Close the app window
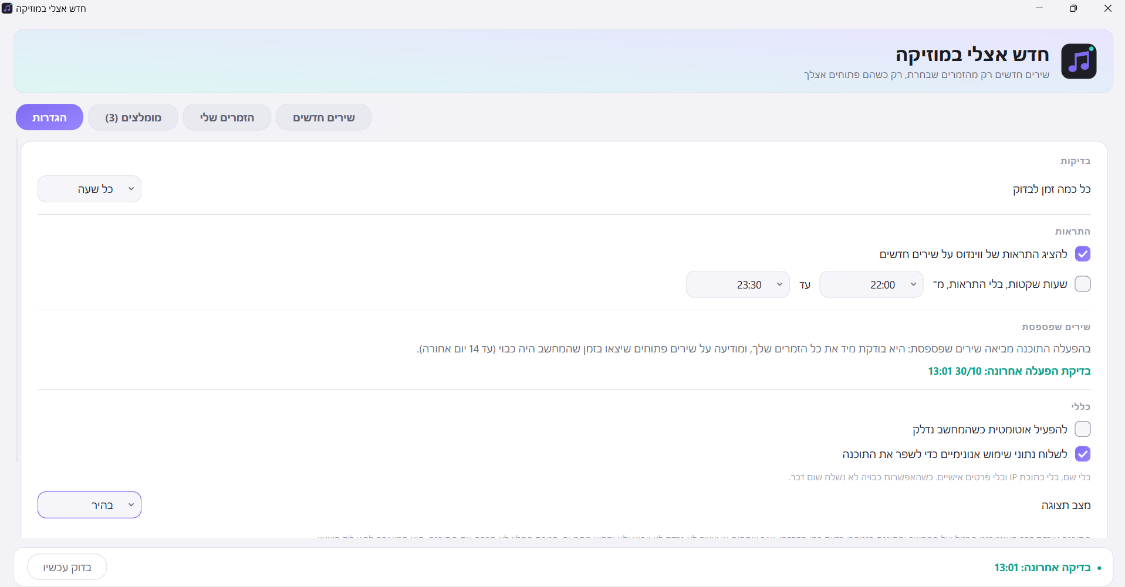The image size is (1125, 587). (x=1108, y=8)
